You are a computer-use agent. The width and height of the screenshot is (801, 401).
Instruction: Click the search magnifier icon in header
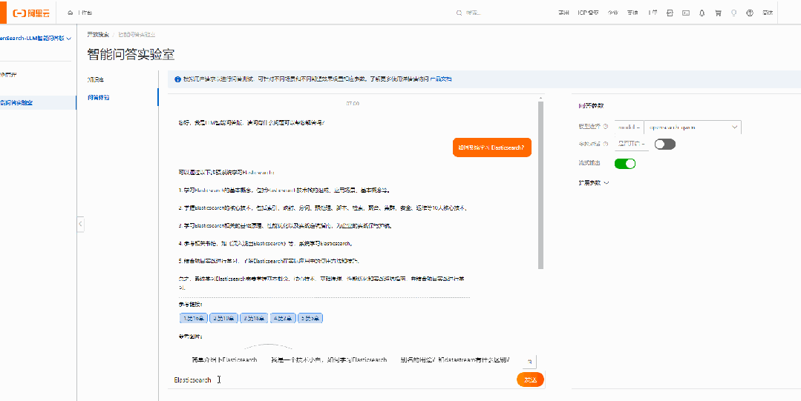(460, 13)
